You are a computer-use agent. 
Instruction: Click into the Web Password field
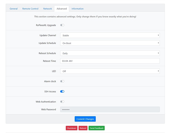tap(110, 109)
